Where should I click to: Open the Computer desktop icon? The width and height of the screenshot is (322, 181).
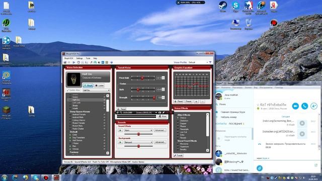coord(235,24)
